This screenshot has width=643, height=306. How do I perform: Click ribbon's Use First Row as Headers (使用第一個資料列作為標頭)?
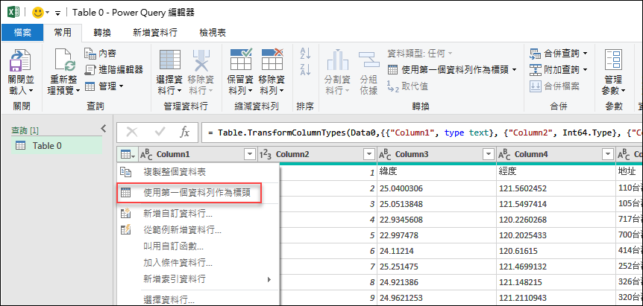pyautogui.click(x=452, y=69)
